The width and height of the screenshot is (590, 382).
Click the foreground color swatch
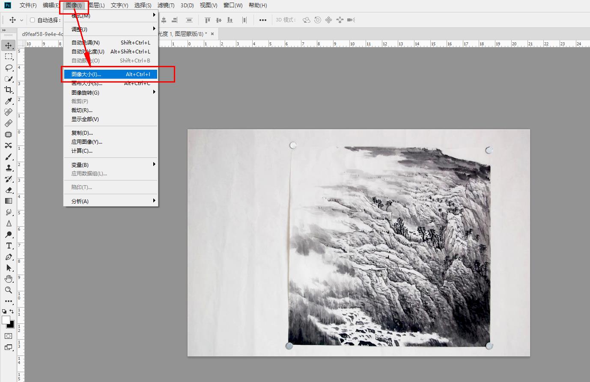click(x=6, y=320)
